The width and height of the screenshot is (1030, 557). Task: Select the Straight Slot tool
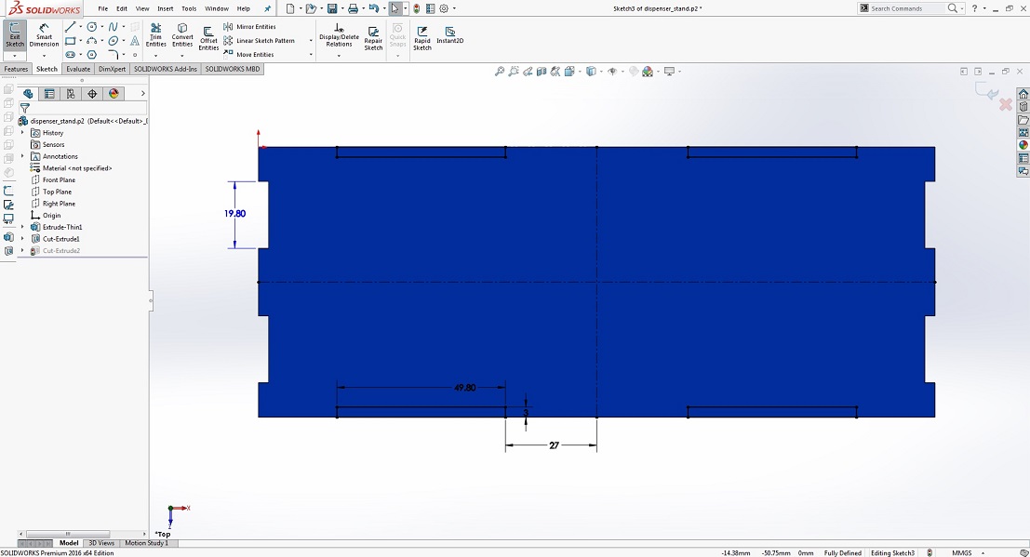click(x=71, y=55)
